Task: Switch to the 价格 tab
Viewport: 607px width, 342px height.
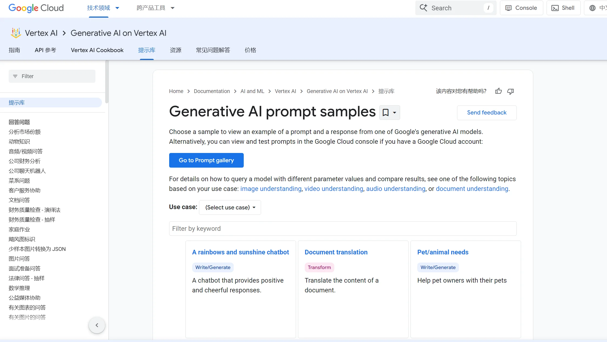Action: pos(250,50)
